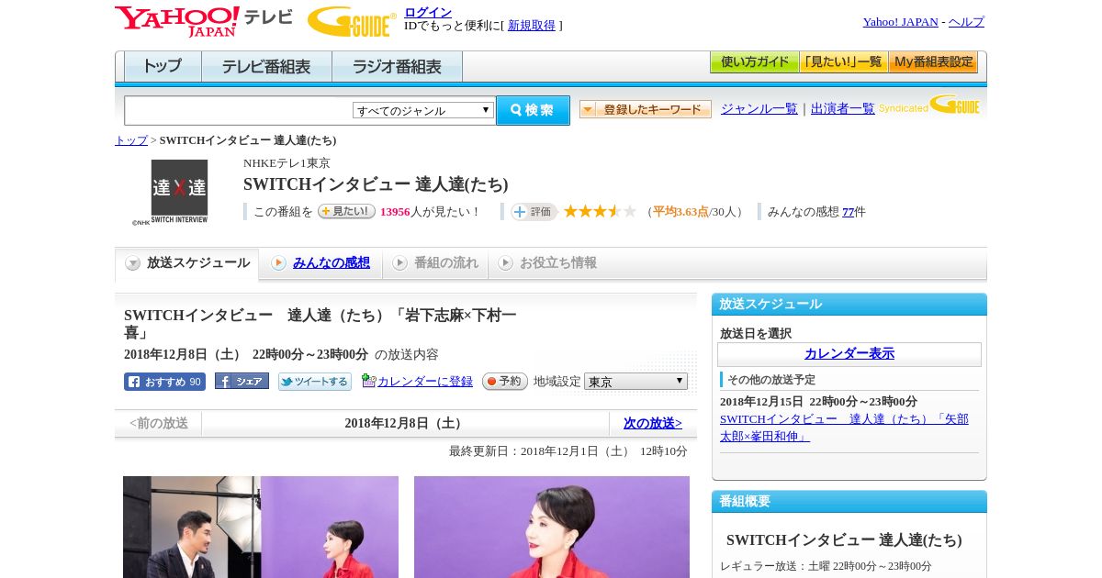Click the 評価 plus button
Image resolution: width=1102 pixels, height=578 pixels.
click(534, 212)
